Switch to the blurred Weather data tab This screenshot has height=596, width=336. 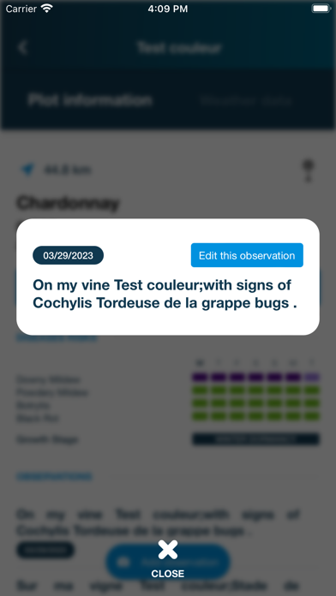tap(245, 101)
